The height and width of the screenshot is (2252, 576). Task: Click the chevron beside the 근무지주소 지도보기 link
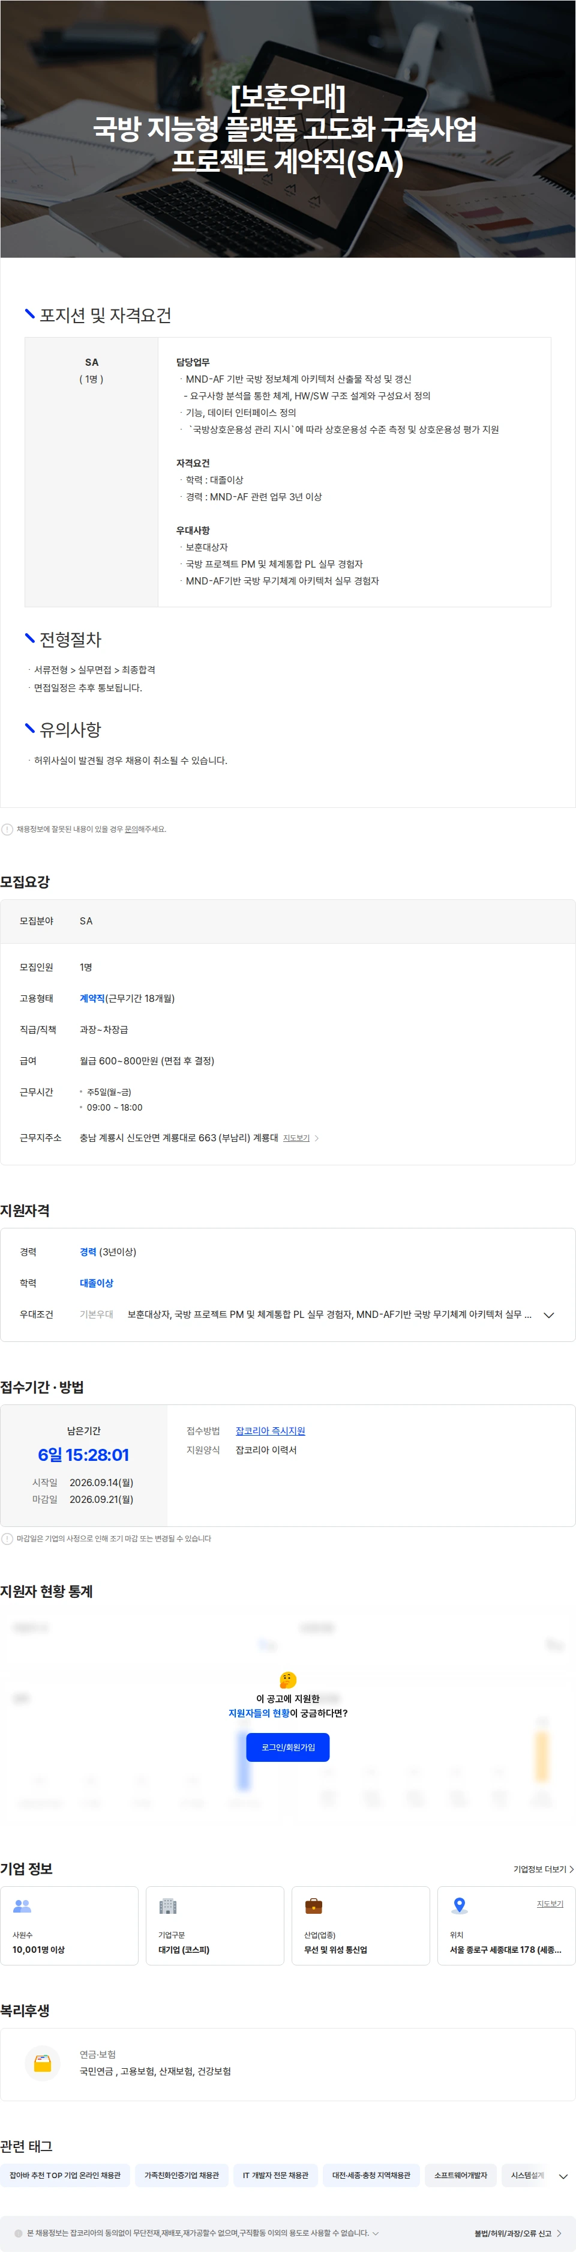pyautogui.click(x=317, y=1138)
